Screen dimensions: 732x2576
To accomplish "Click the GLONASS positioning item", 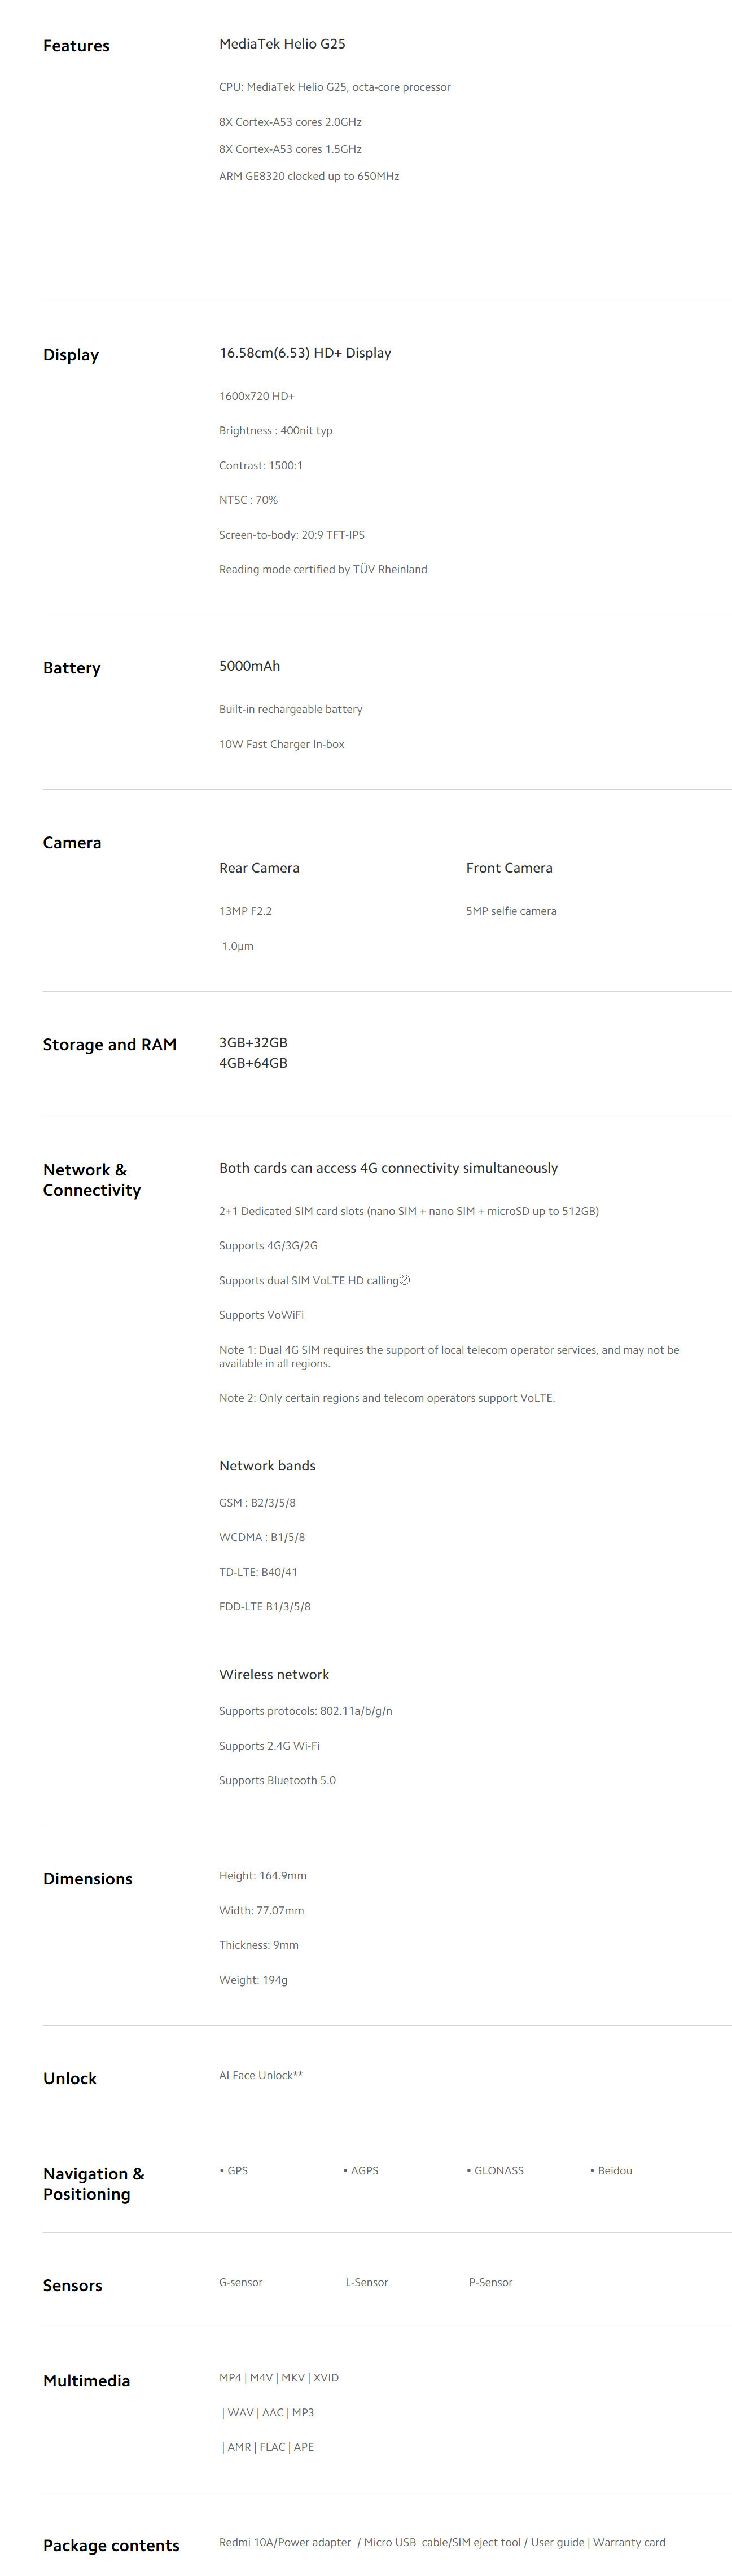I will coord(498,2171).
